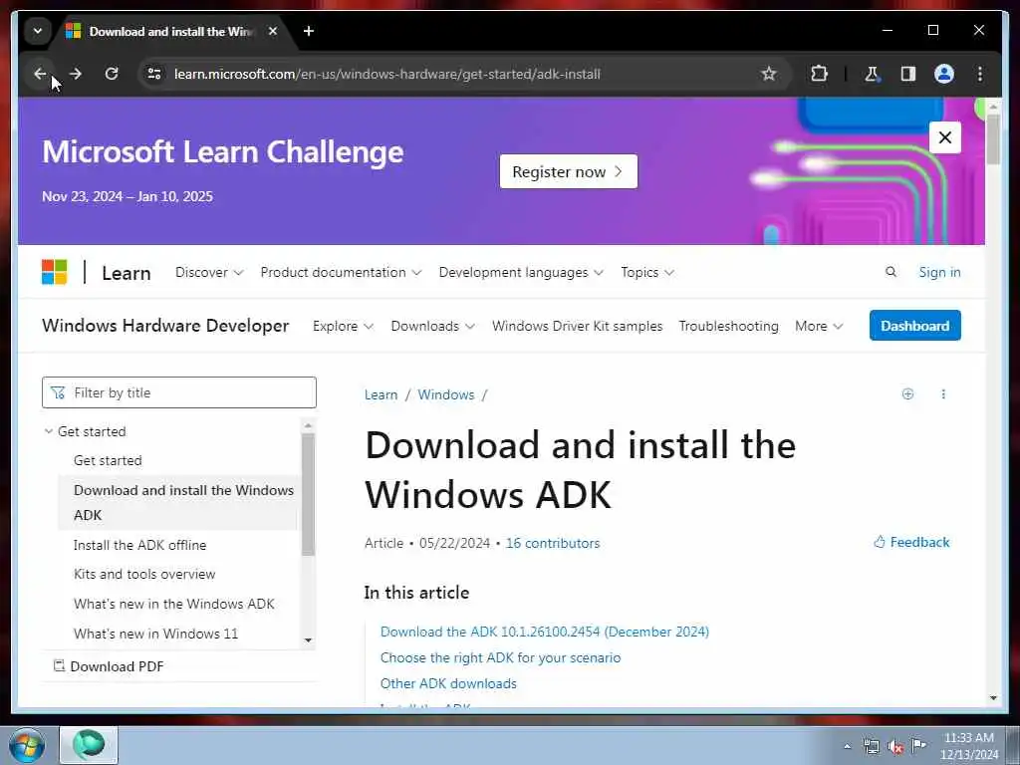Open Chrome Labs flask icon
The height and width of the screenshot is (765, 1020).
[x=872, y=74]
